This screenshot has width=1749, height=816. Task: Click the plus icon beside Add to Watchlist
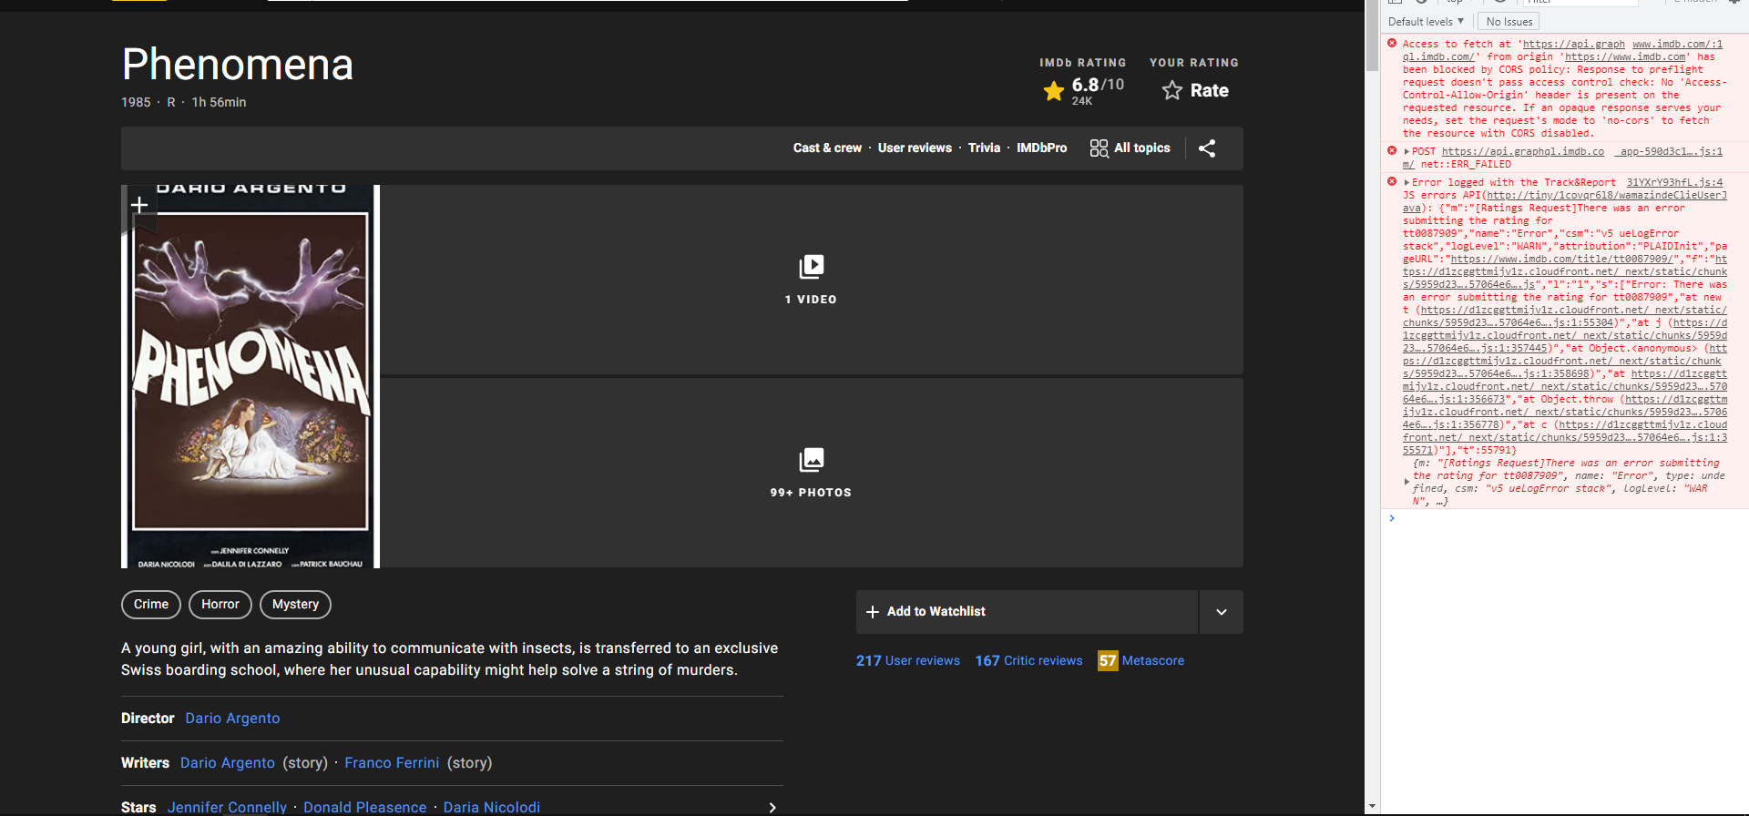[873, 612]
